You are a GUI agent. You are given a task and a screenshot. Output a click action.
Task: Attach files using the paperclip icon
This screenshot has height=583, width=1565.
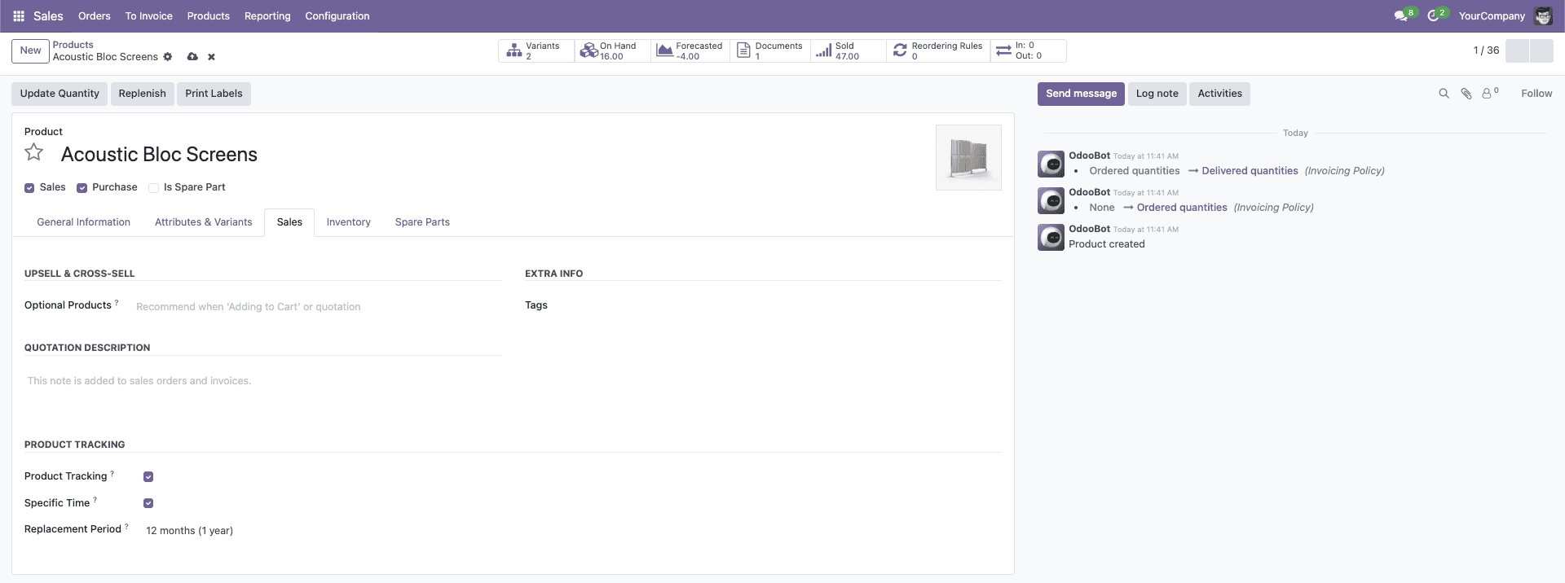pos(1466,94)
